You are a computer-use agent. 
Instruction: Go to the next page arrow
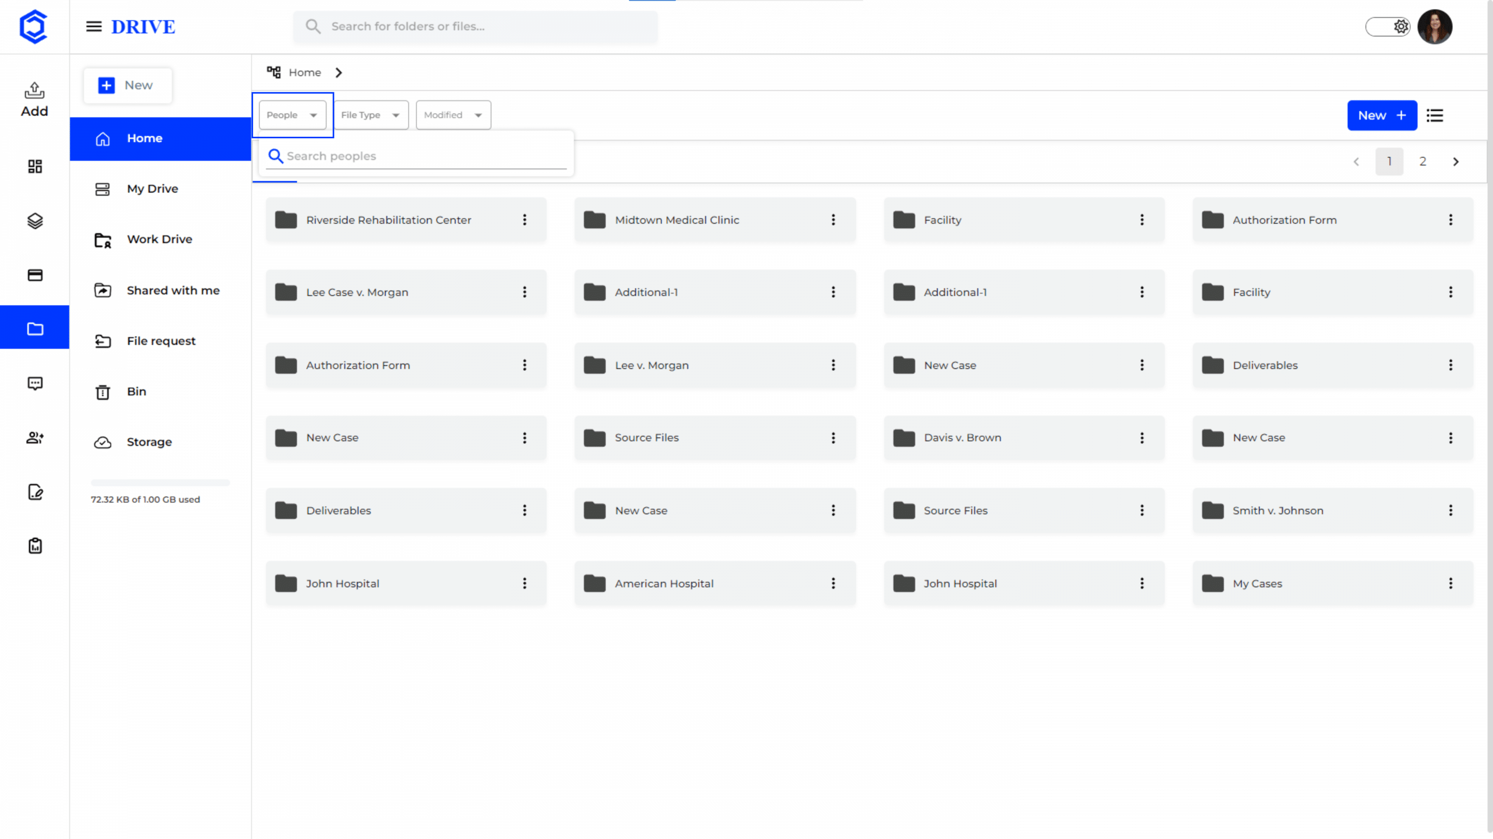coord(1456,162)
